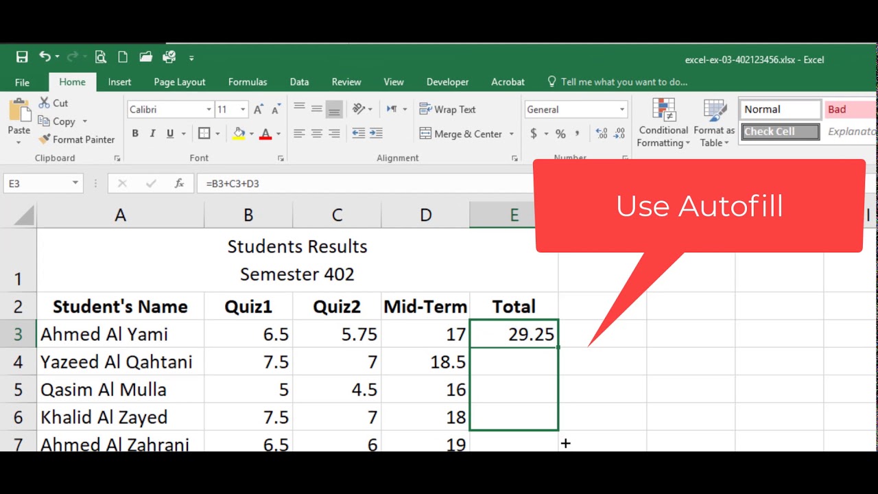Increase decimal places
The image size is (878, 494).
click(602, 134)
